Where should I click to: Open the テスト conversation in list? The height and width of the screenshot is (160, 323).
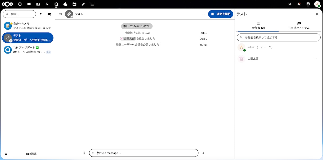[x=28, y=38]
